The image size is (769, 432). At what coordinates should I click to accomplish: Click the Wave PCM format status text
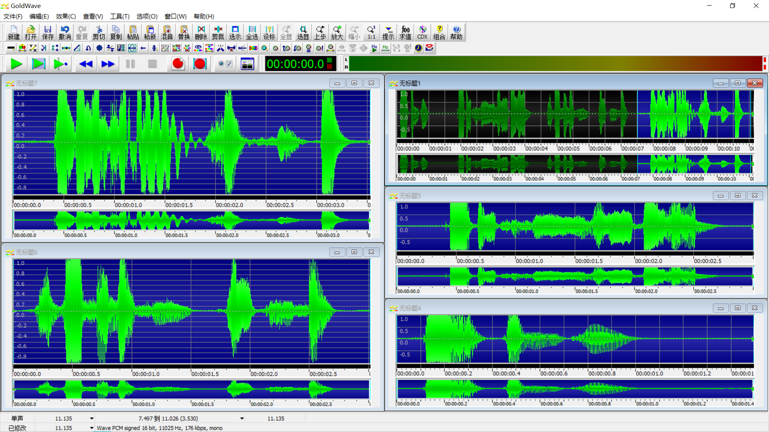click(159, 428)
